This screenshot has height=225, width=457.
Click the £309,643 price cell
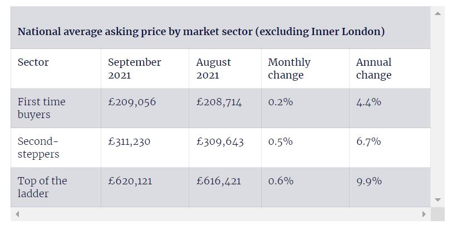click(220, 142)
